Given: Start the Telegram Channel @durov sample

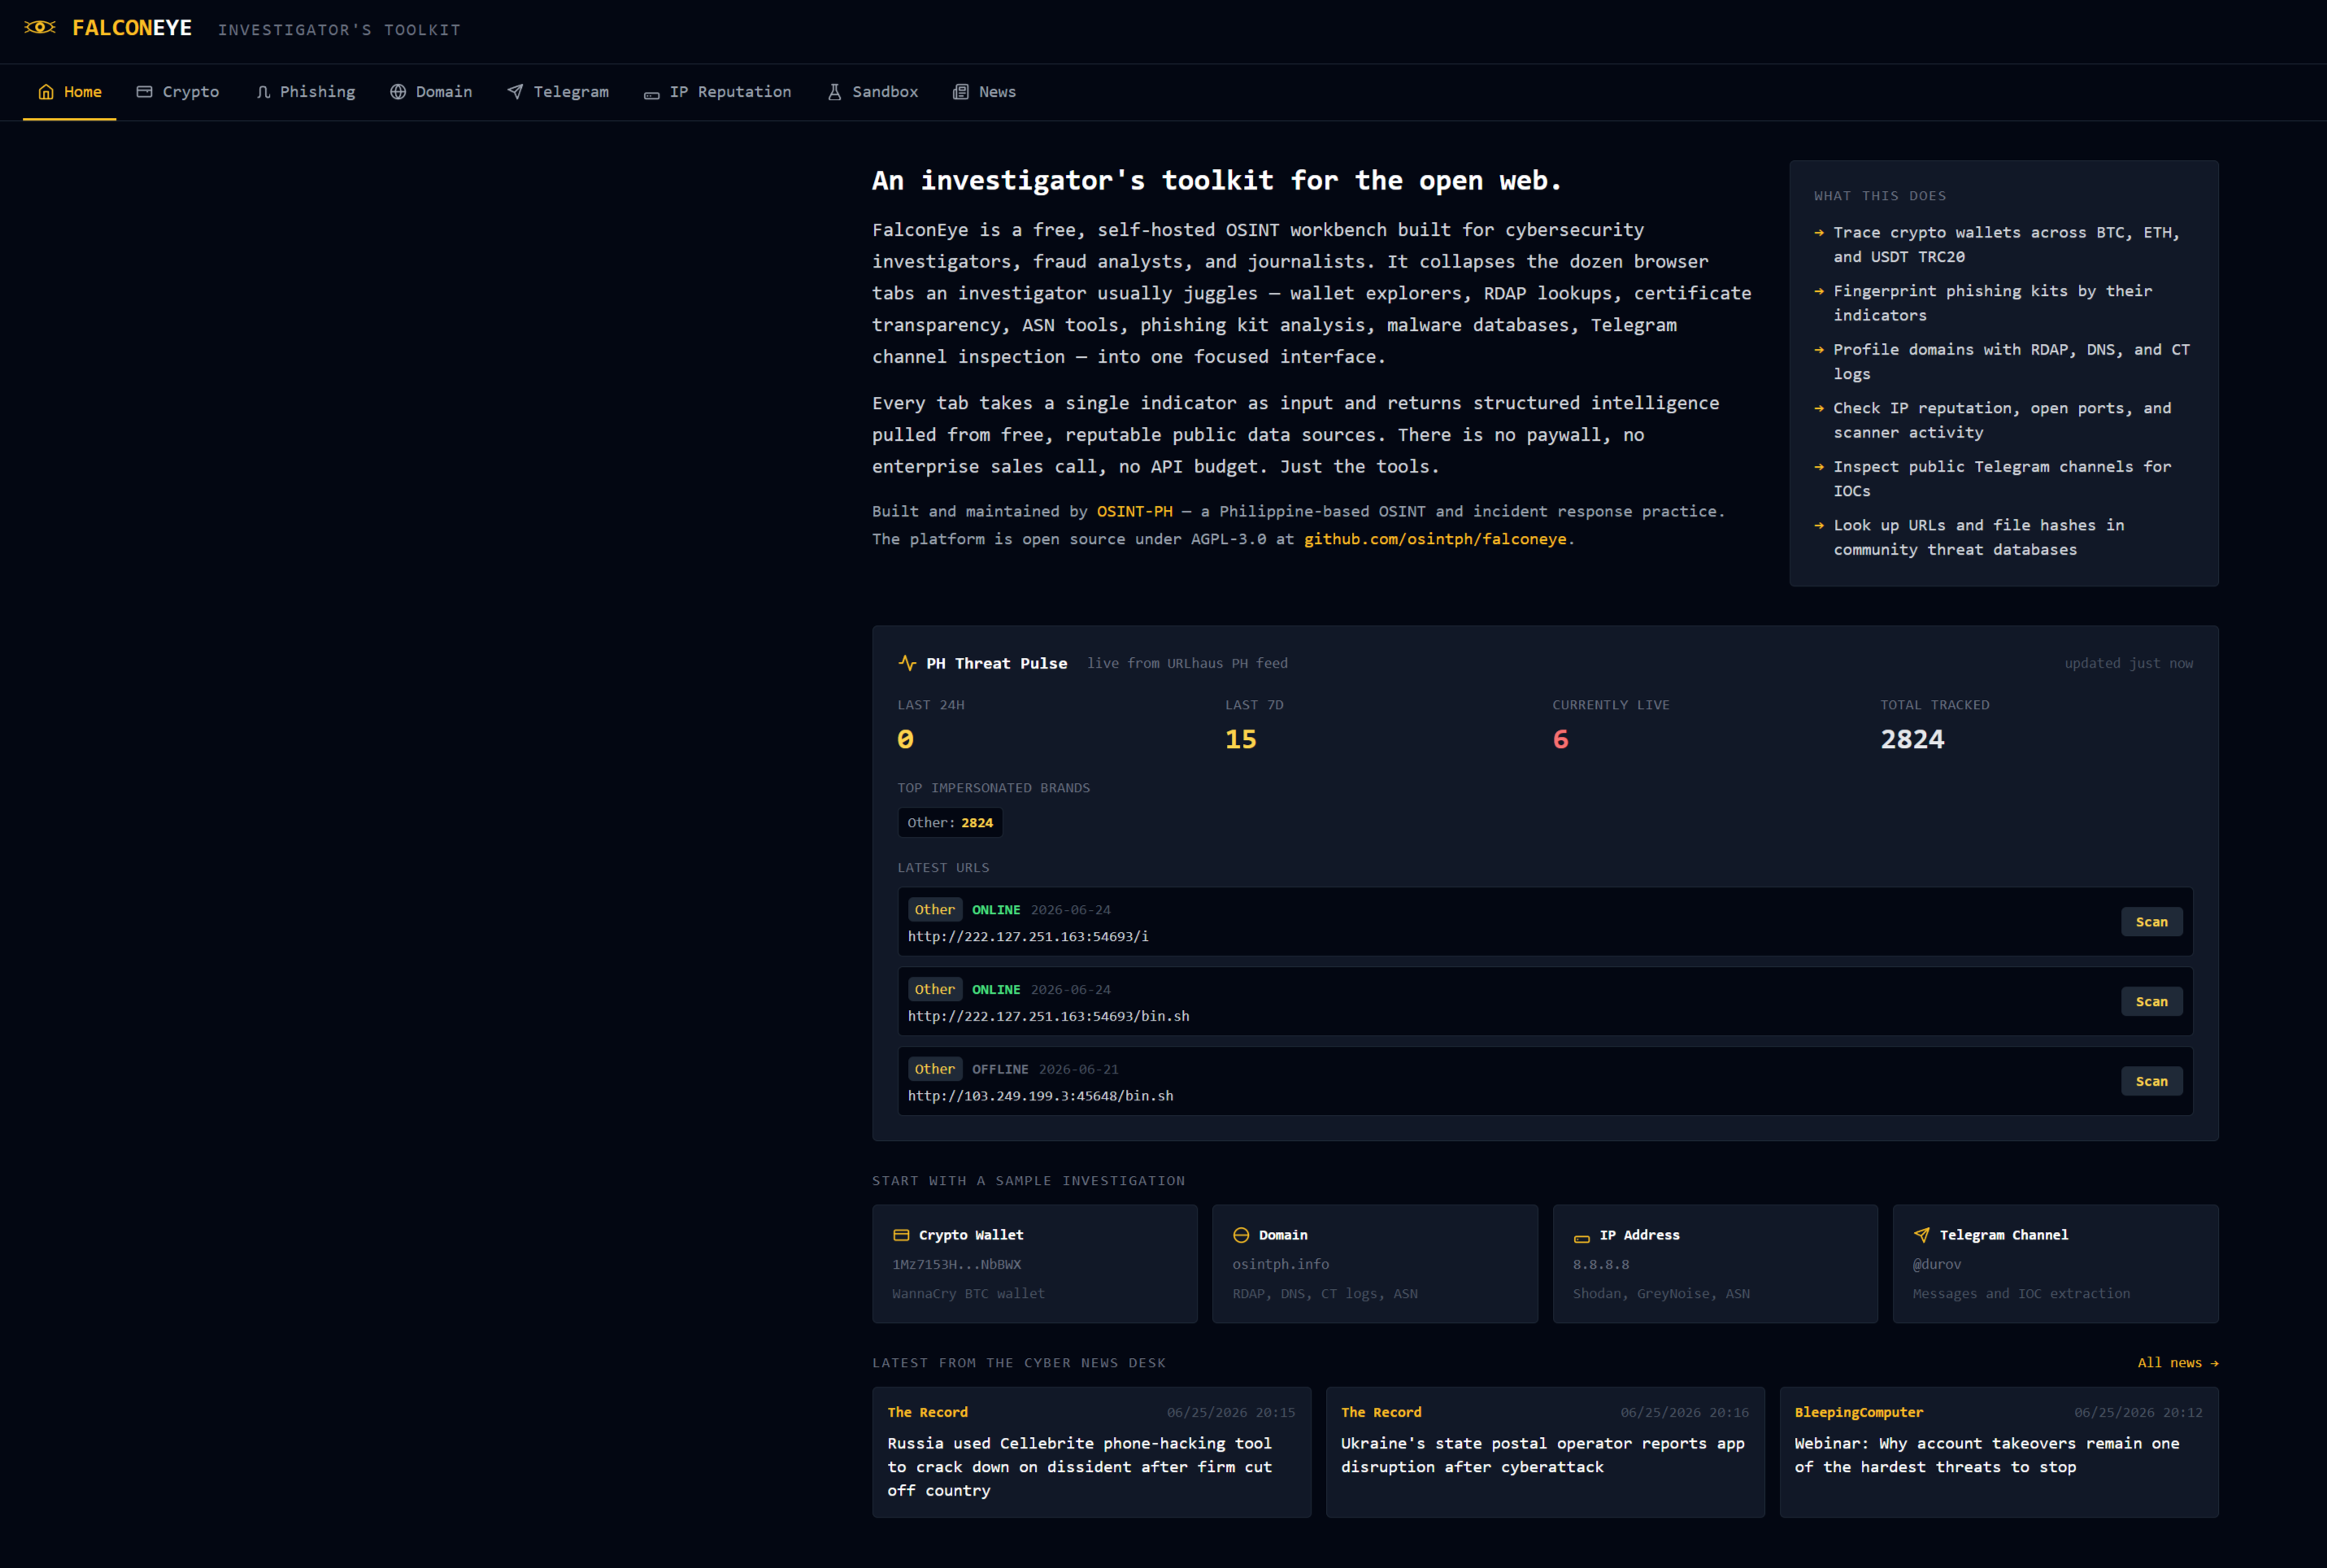Looking at the screenshot, I should pos(2055,1264).
